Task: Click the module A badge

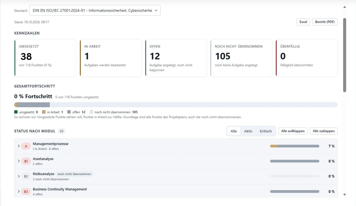Action: click(x=26, y=146)
